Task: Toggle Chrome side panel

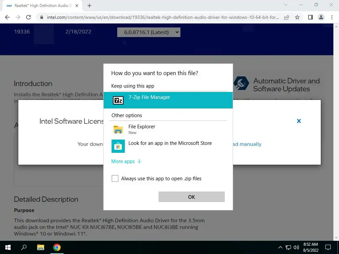Action: coord(311,17)
